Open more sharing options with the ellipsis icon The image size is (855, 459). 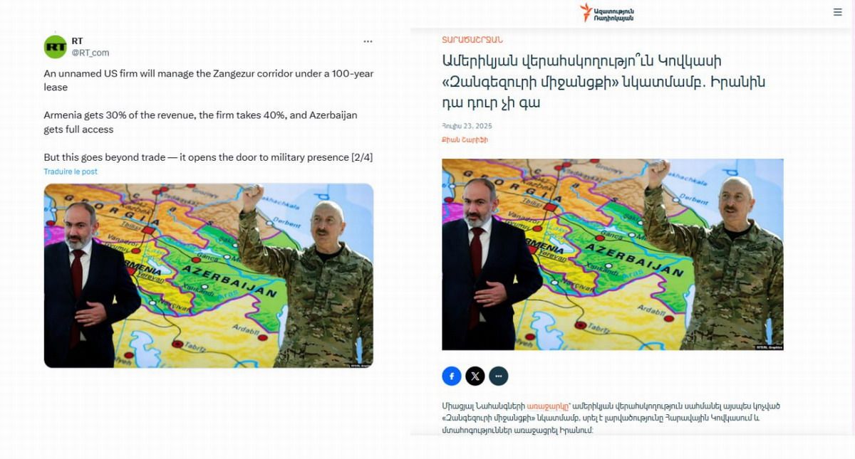point(499,376)
